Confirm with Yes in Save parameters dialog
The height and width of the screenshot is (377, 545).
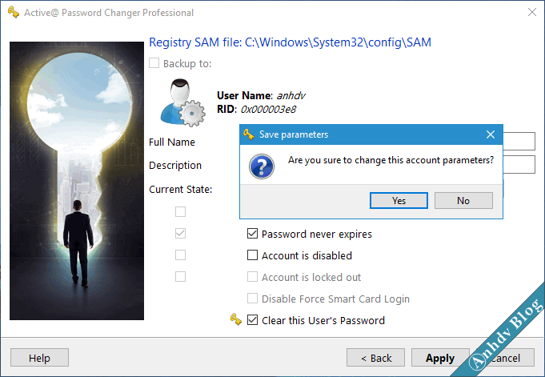pyautogui.click(x=399, y=201)
